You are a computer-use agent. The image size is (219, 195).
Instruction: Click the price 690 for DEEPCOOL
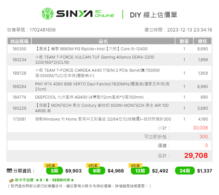[204, 97]
